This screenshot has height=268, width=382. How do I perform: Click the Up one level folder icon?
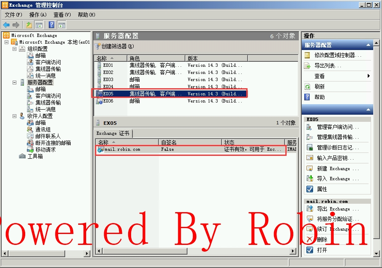[x=29, y=25]
